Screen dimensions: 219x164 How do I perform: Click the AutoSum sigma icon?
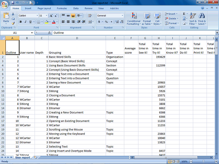click(184, 14)
